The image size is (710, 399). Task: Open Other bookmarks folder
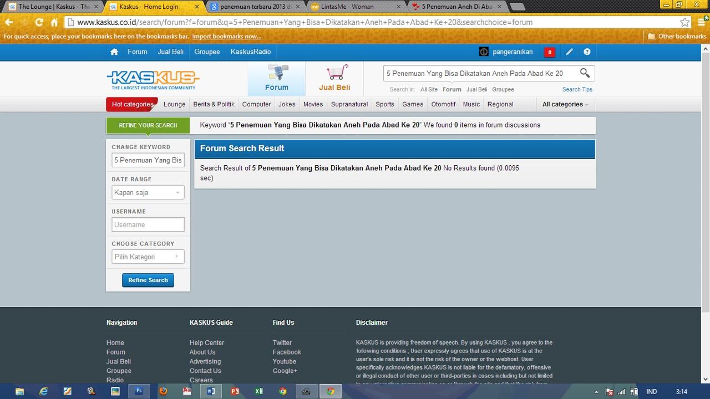click(x=677, y=37)
